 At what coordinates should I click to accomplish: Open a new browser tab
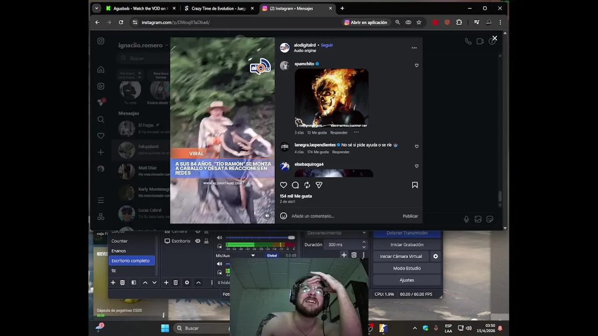pos(342,8)
